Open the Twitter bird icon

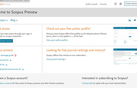pos(135,20)
